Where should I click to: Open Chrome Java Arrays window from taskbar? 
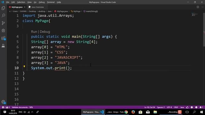click(117, 112)
